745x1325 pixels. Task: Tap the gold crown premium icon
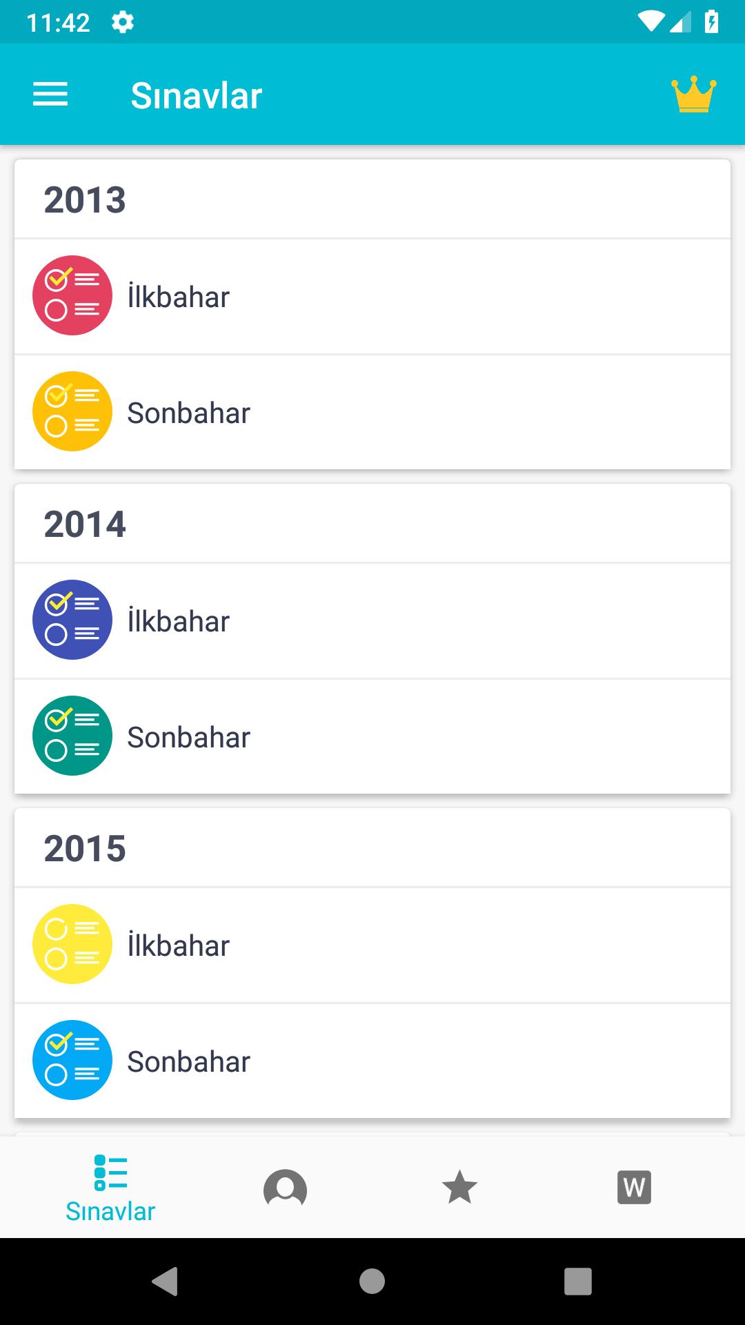click(693, 95)
